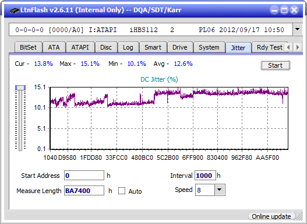Image resolution: width=307 pixels, height=224 pixels.
Task: Click the Avg value 12.6%
Action: 184,64
